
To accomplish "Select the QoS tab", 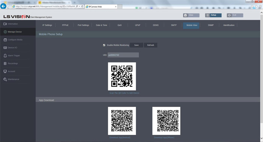I will [x=119, y=25].
